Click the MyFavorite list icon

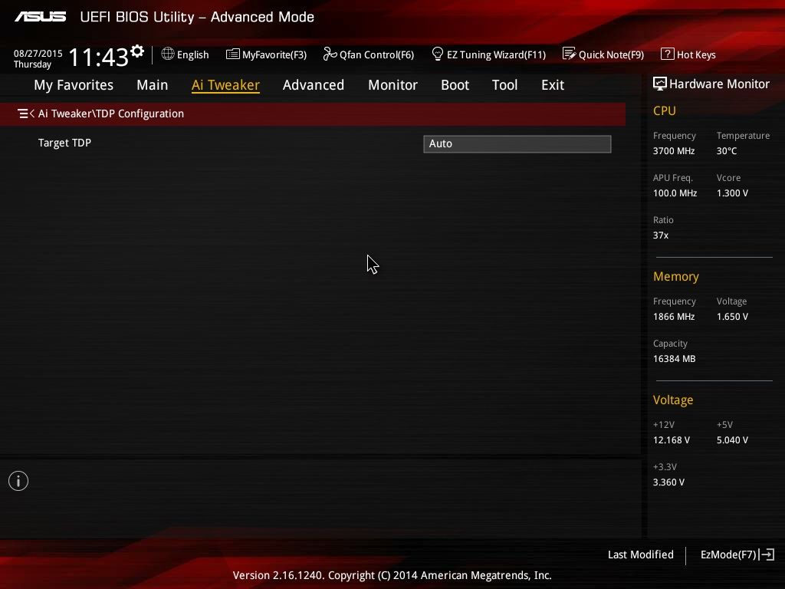point(233,54)
